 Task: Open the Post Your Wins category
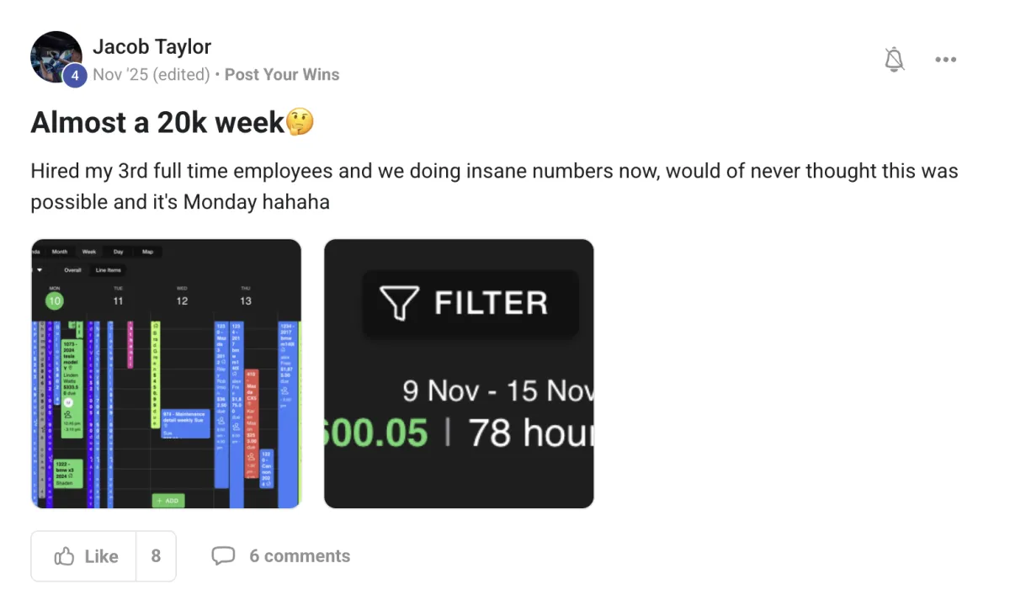pyautogui.click(x=282, y=74)
